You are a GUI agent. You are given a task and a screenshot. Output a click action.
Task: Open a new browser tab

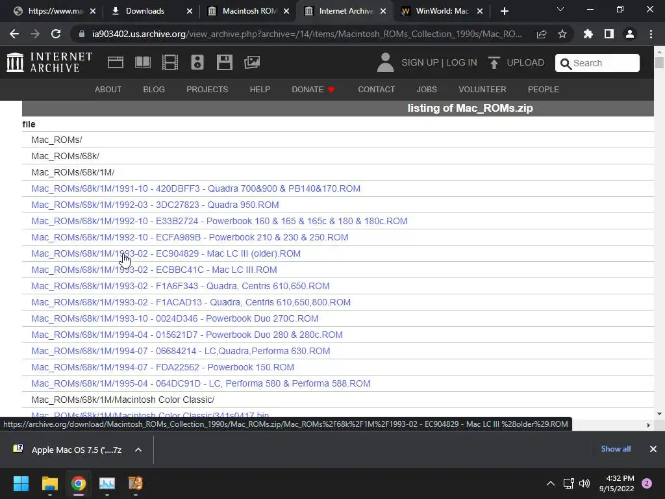tap(504, 11)
